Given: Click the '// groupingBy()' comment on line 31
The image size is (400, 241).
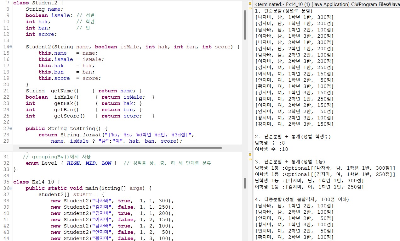Looking at the screenshot, I should (57, 156).
